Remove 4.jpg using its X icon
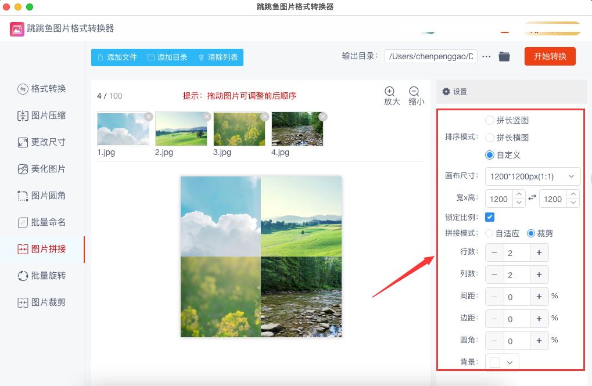592x386 pixels. (323, 117)
